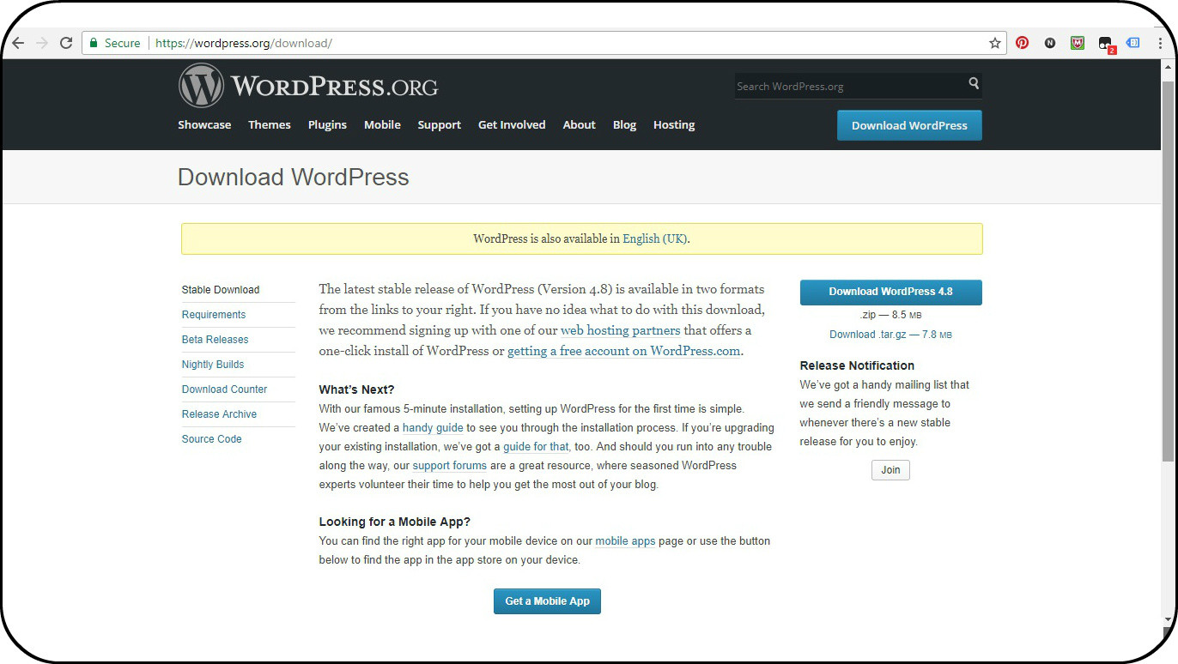The height and width of the screenshot is (664, 1178).
Task: Follow the web hosting partners link
Action: [620, 330]
